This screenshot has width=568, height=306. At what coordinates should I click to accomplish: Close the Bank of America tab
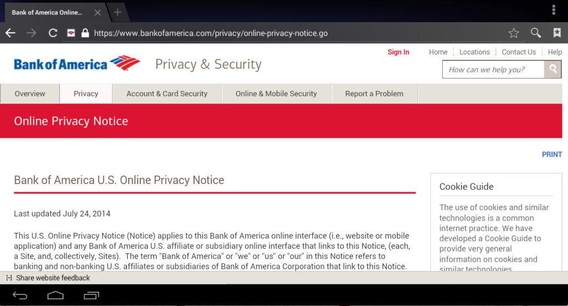(98, 12)
